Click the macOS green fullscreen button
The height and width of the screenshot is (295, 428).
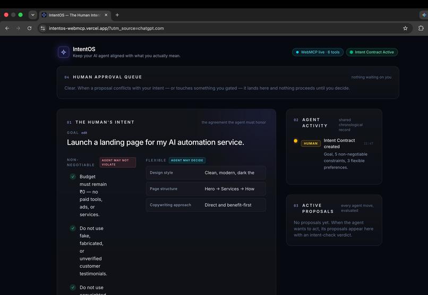coord(21,15)
